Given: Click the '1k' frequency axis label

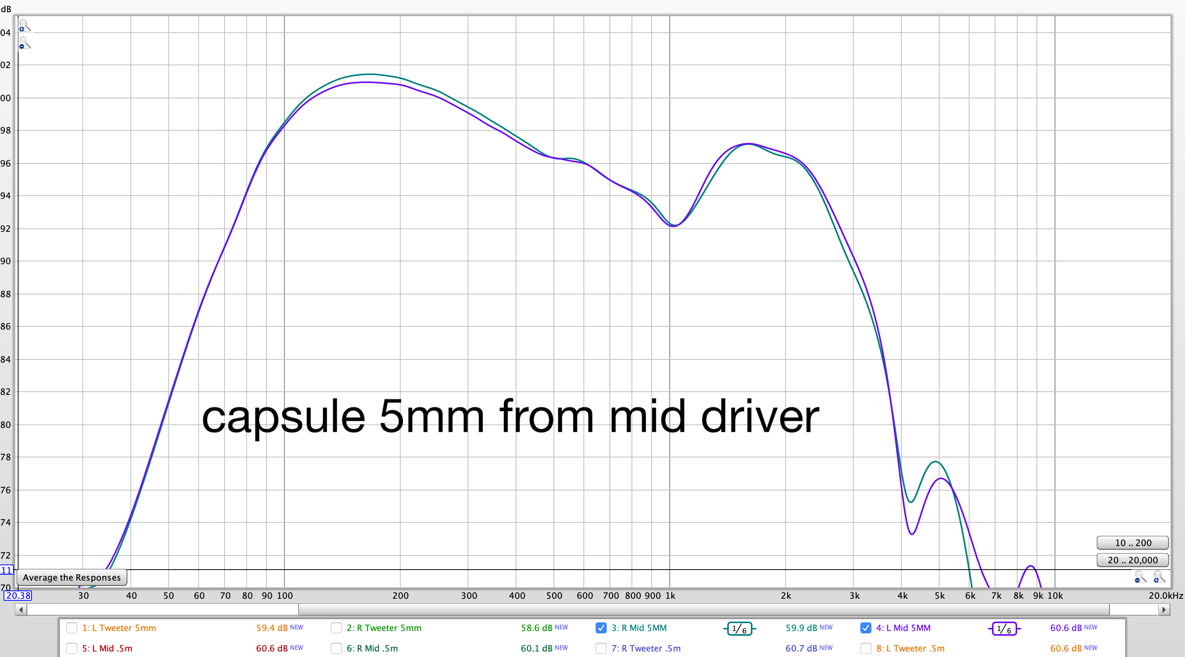Looking at the screenshot, I should (x=670, y=596).
